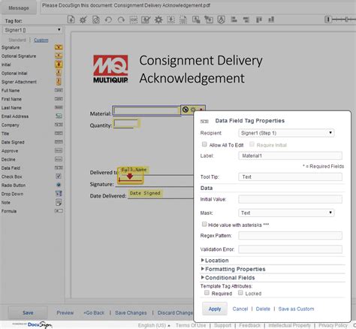This screenshot has height=329, width=356.
Task: Click Delete link in properties dialog
Action: 263,309
